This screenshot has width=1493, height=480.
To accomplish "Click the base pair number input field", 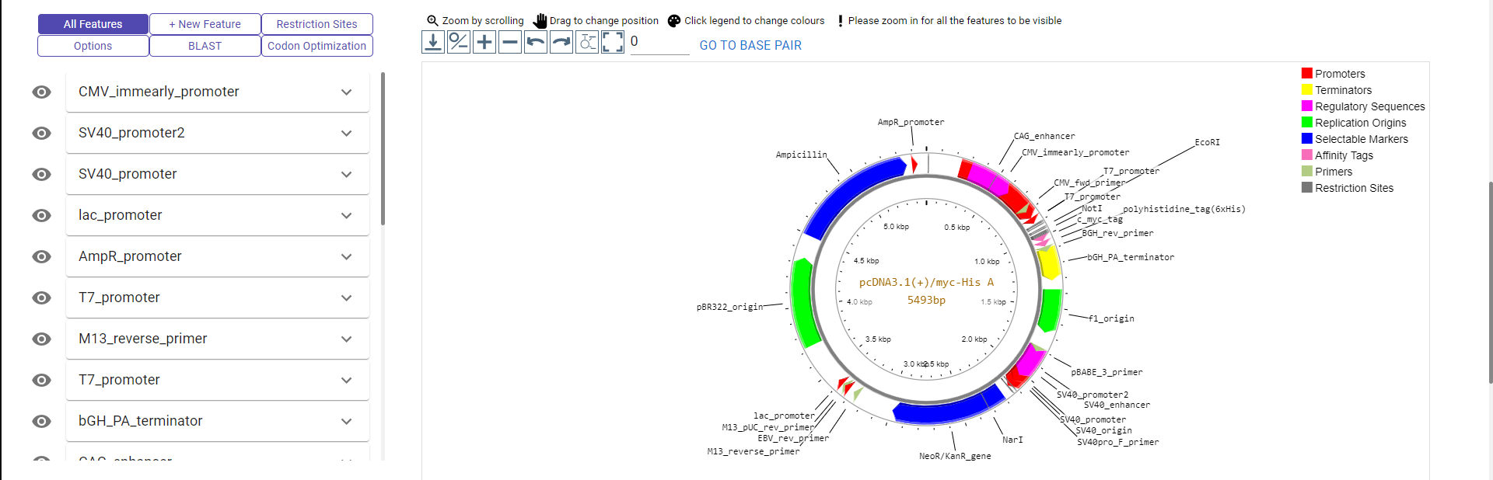I will coord(659,43).
